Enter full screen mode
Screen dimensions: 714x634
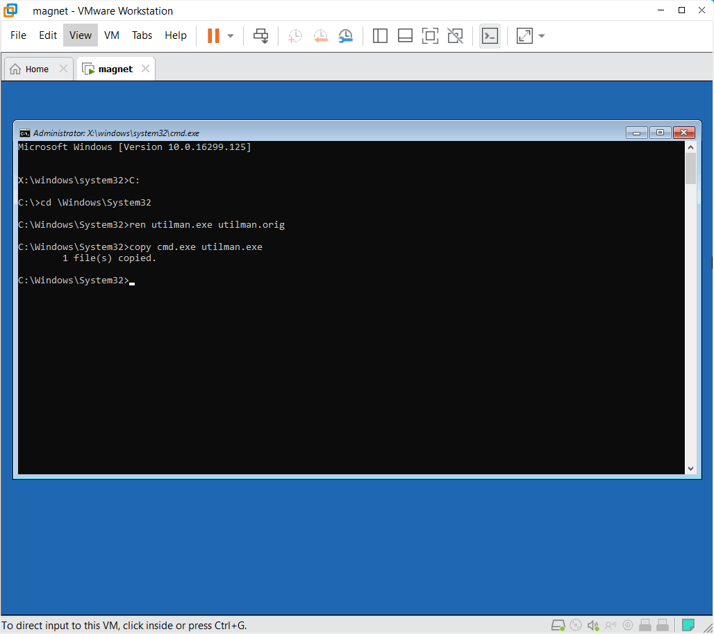(x=430, y=35)
